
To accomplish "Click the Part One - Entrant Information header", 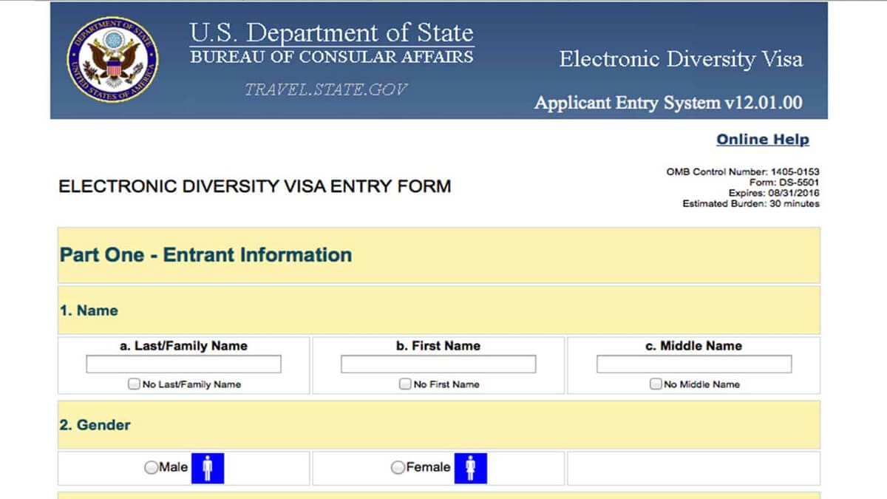I will pos(205,255).
